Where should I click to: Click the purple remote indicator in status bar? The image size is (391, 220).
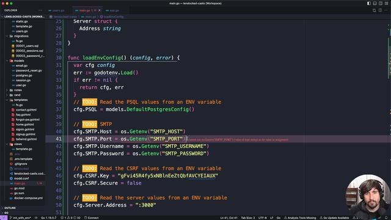point(4,218)
